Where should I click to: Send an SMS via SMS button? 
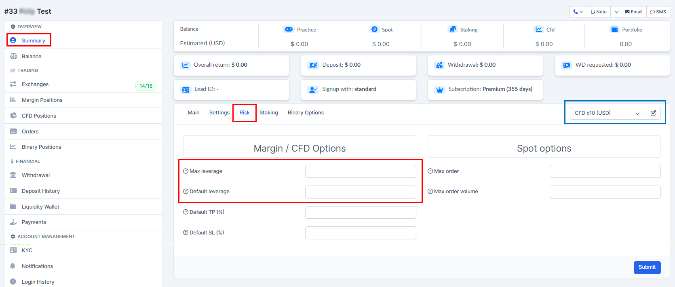658,12
